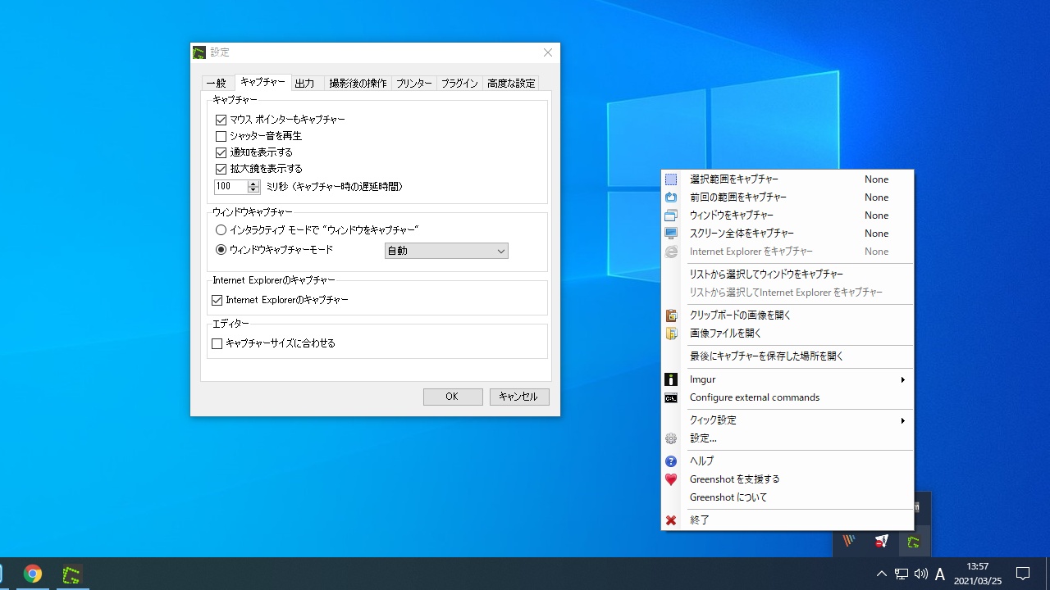This screenshot has height=590, width=1050.
Task: Click the selection capture icon in context menu
Action: point(671,179)
